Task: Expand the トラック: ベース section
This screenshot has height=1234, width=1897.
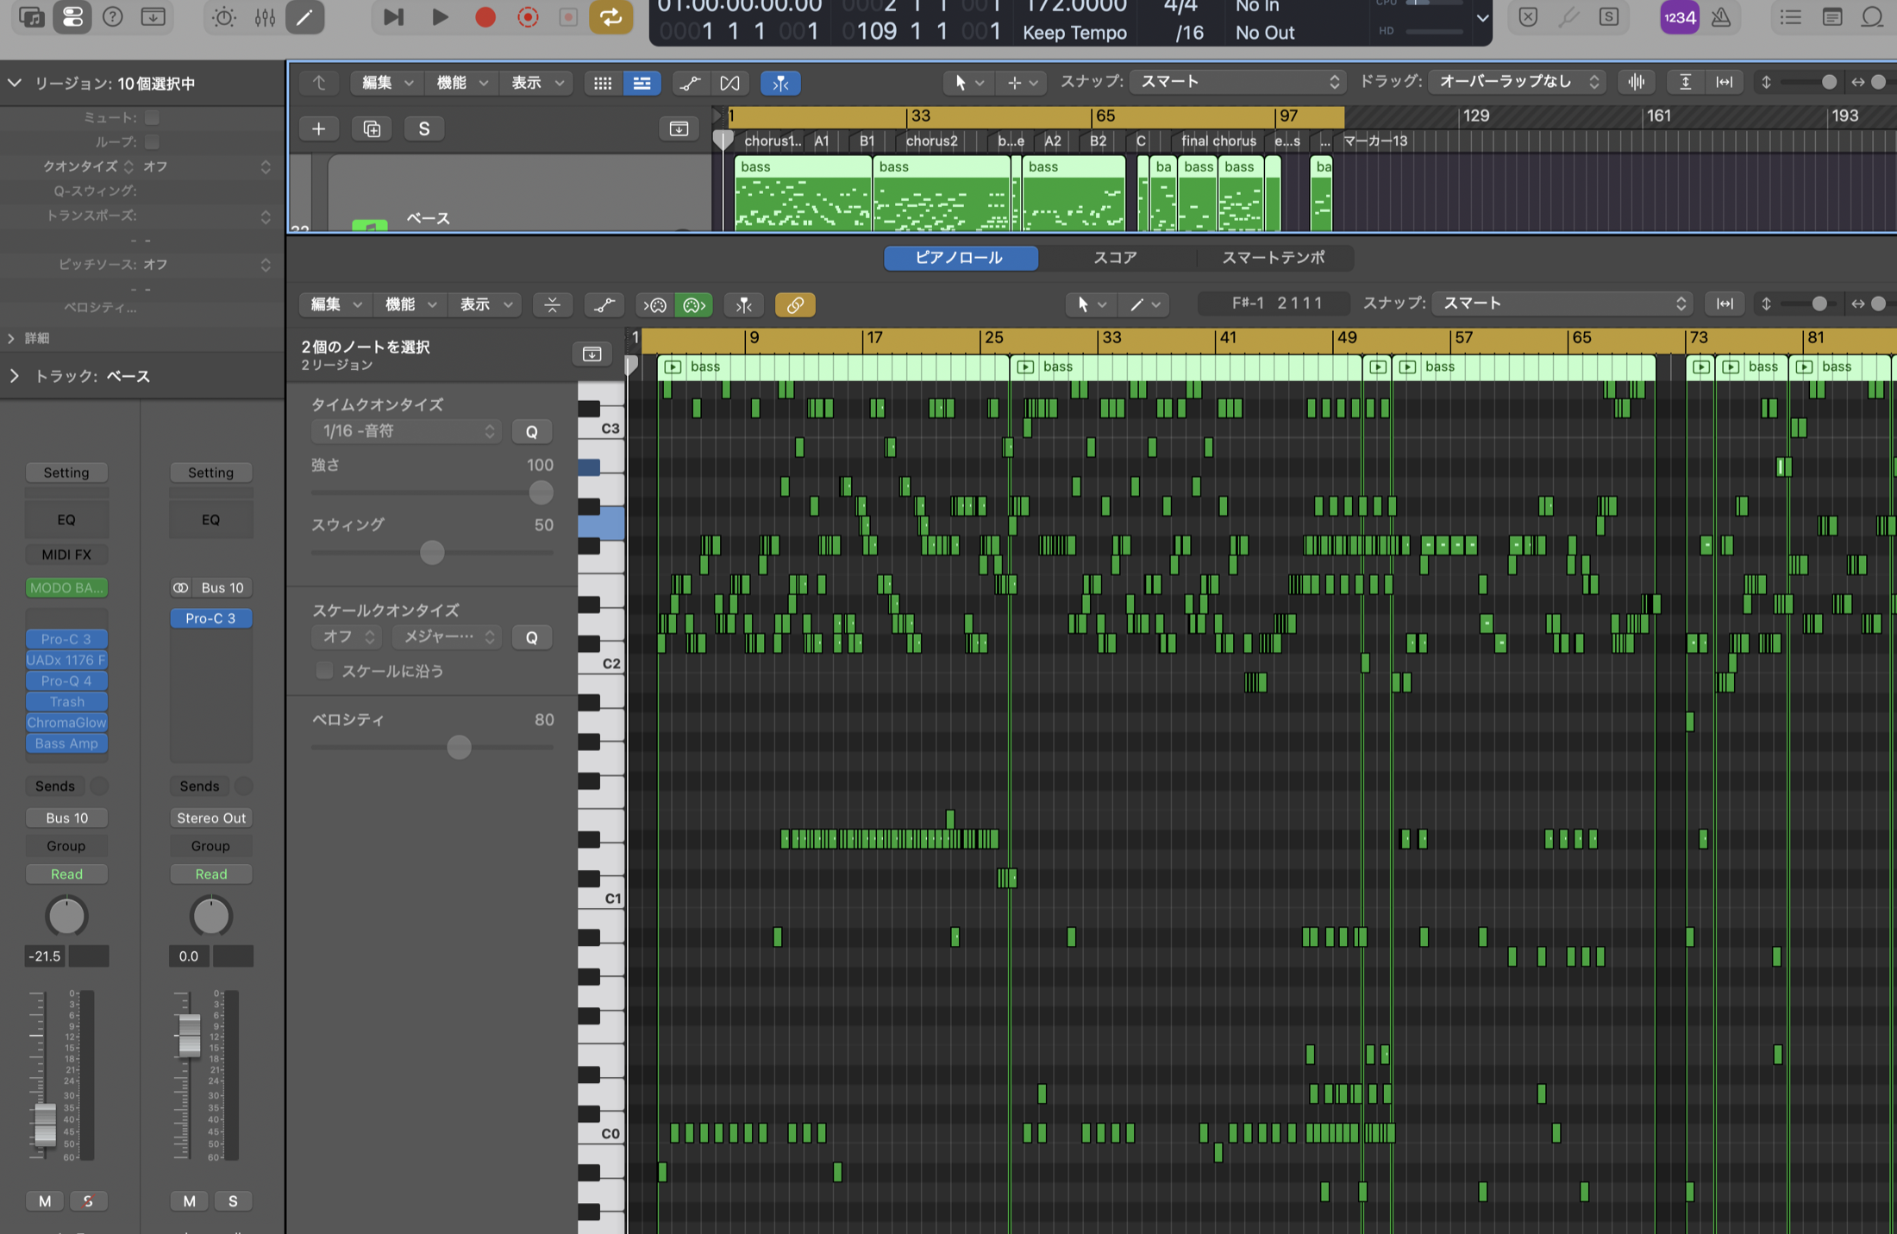Action: (x=15, y=376)
